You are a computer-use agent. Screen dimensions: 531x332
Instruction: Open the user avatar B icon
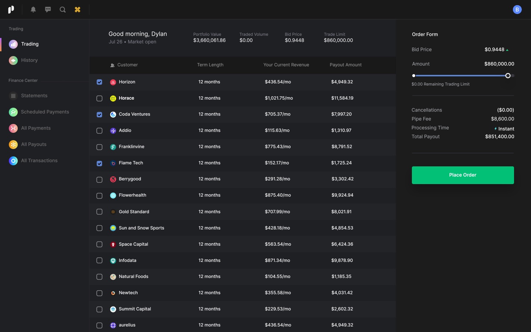pyautogui.click(x=517, y=10)
